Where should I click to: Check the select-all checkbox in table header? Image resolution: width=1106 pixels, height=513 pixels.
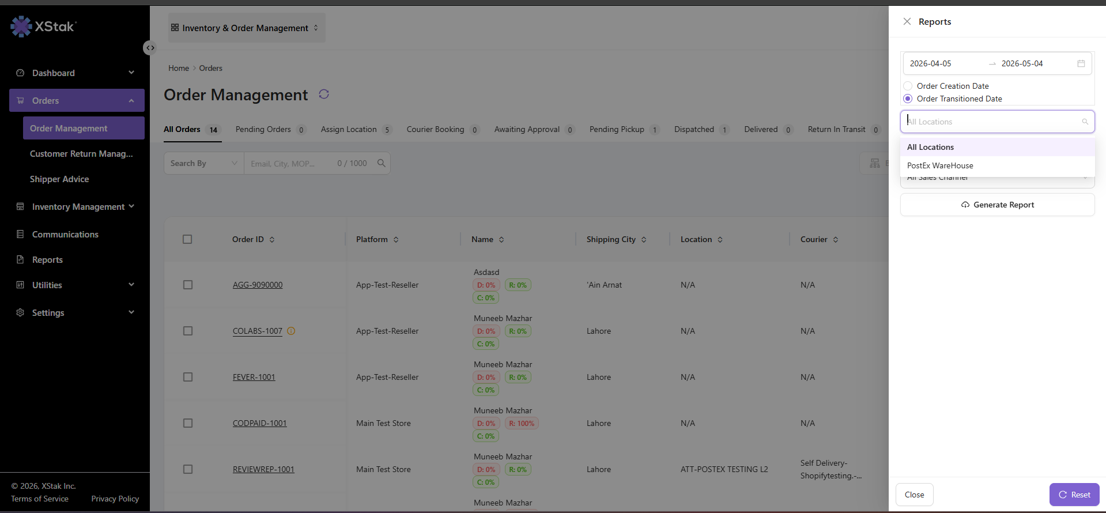[x=187, y=239]
